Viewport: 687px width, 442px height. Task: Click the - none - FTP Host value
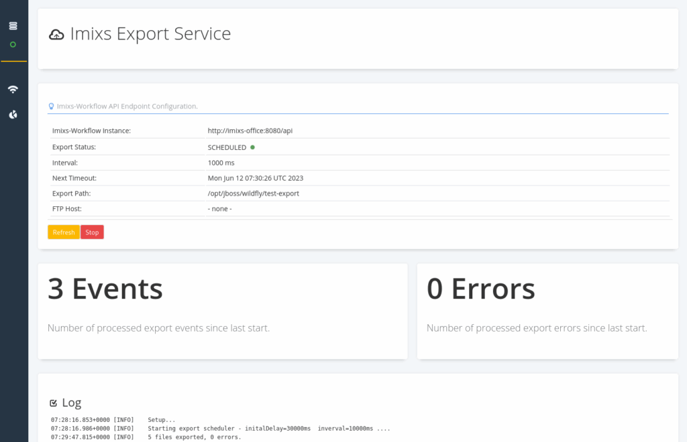(219, 208)
